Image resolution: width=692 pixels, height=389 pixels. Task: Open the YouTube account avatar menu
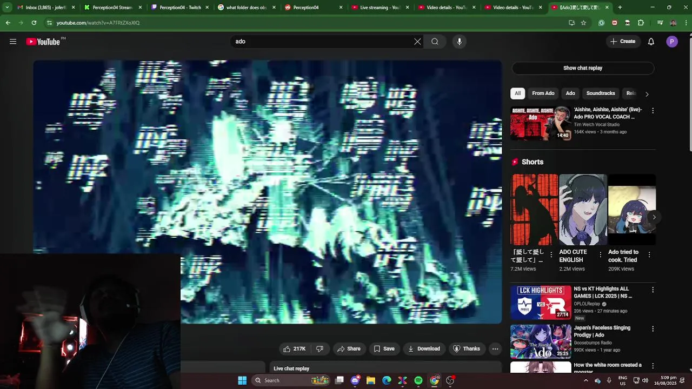tap(672, 42)
